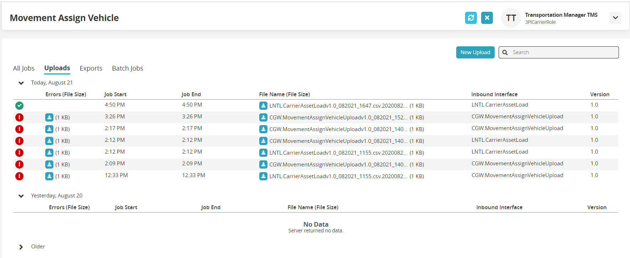The image size is (630, 258).
Task: Click red error status icon for 2:17 PM job
Action: (x=20, y=129)
